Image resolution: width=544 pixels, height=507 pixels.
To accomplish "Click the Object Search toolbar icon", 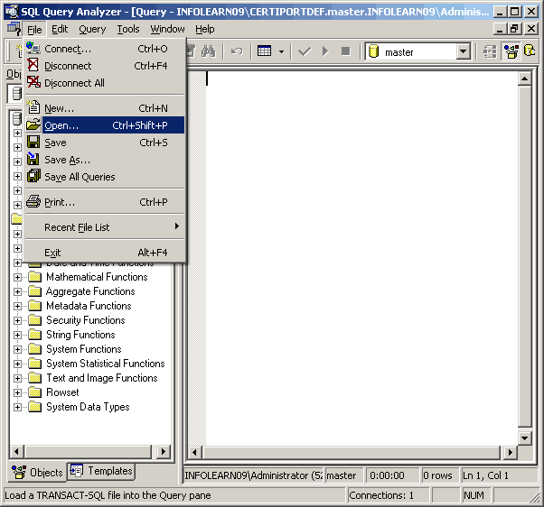I will coord(530,51).
